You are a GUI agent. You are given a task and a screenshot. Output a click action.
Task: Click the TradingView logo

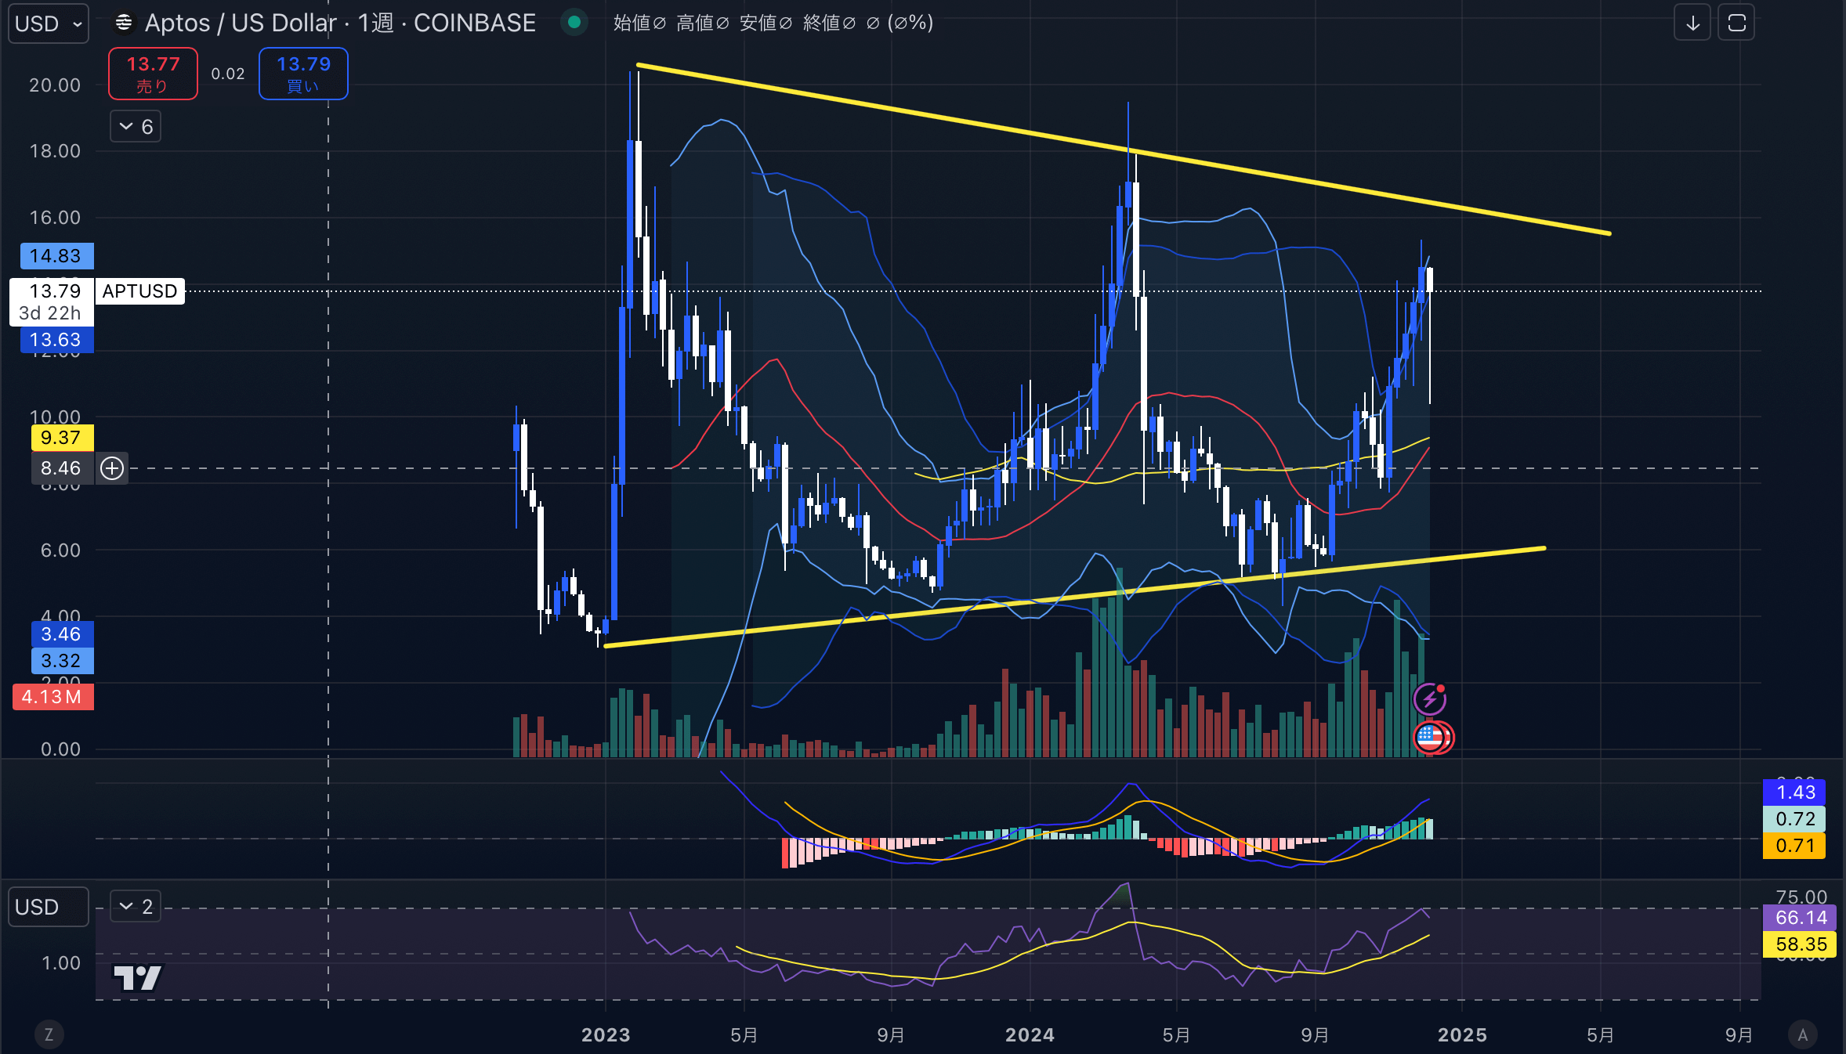click(137, 977)
